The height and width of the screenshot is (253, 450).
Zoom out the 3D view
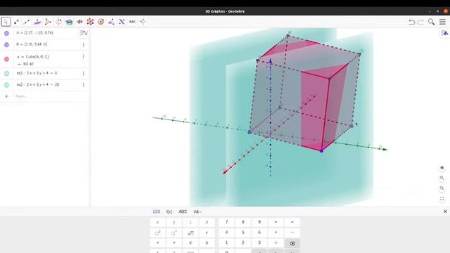pyautogui.click(x=442, y=188)
